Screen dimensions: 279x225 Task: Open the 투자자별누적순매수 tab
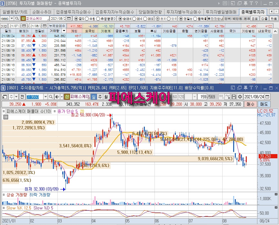point(184,12)
